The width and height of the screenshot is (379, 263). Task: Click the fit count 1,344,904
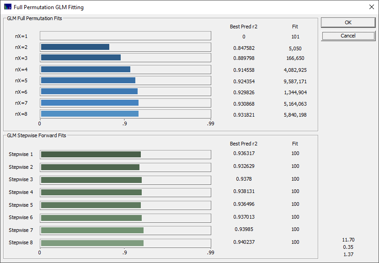tap(295, 92)
